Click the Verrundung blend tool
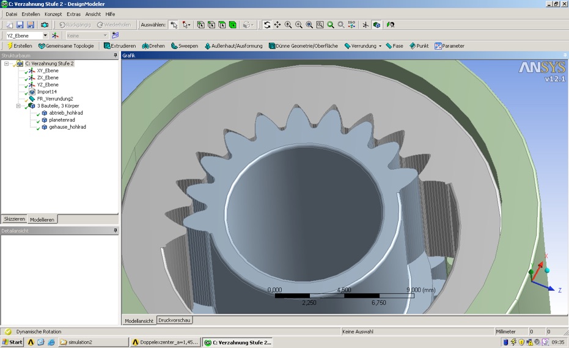The width and height of the screenshot is (569, 348). (361, 46)
